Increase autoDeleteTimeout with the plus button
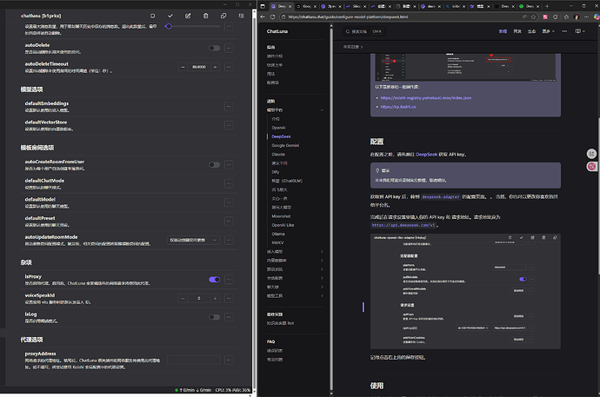 (215, 67)
